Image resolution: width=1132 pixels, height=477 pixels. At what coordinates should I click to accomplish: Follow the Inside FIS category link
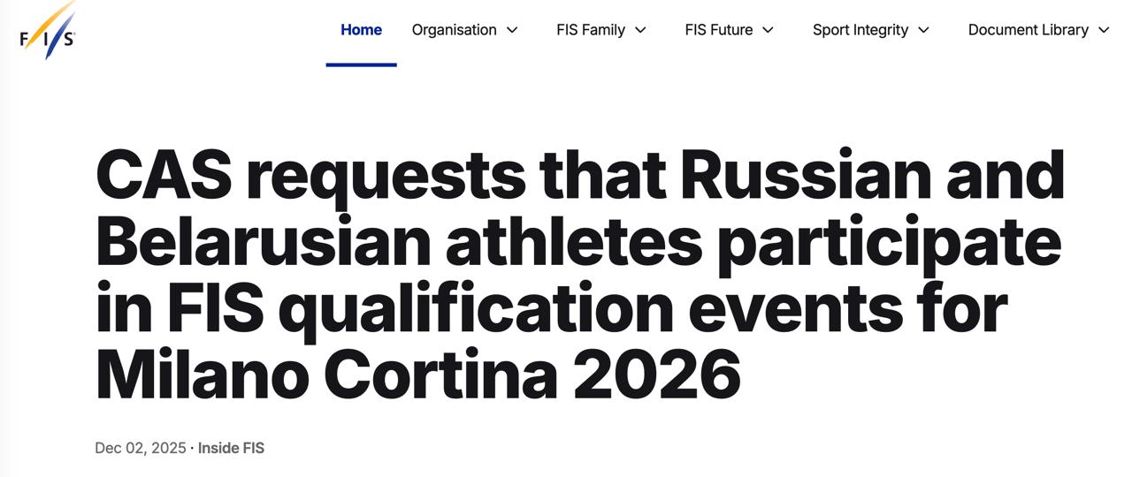point(231,448)
